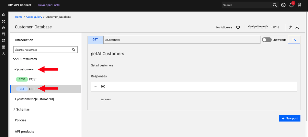This screenshot has height=137, width=308.
Task: Open the notifications bell icon
Action: click(291, 5)
